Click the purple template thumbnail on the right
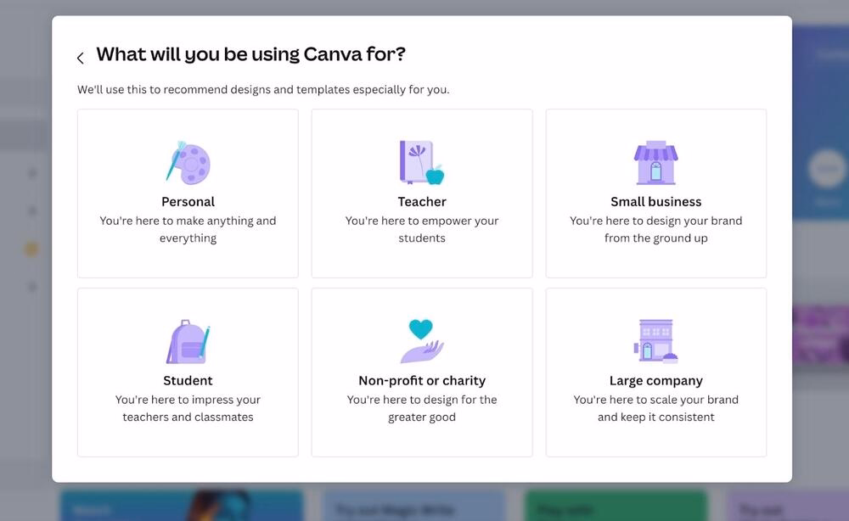 coord(820,335)
